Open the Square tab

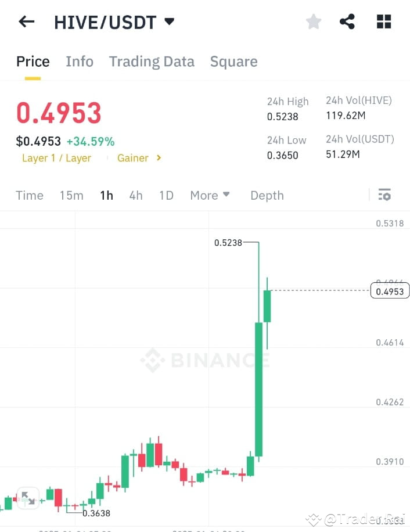(x=233, y=61)
